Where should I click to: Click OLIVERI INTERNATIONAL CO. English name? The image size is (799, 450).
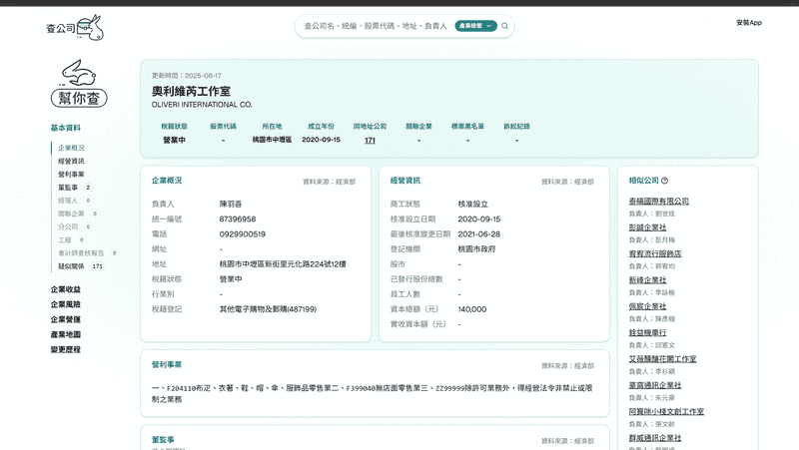[202, 105]
